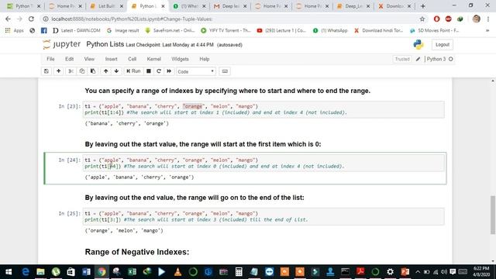The height and width of the screenshot is (279, 496).
Task: Bookmark this page with the star icon
Action: click(422, 19)
